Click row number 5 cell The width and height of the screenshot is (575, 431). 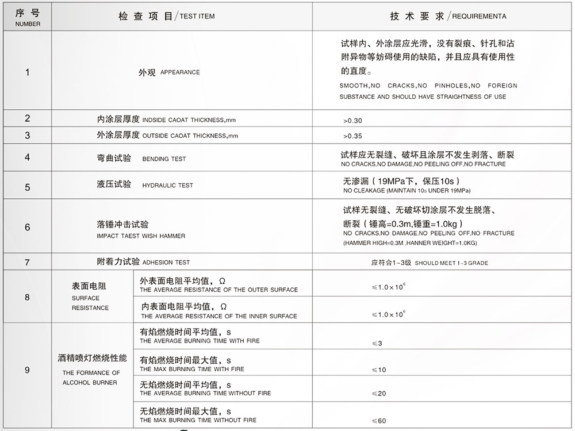(x=28, y=185)
